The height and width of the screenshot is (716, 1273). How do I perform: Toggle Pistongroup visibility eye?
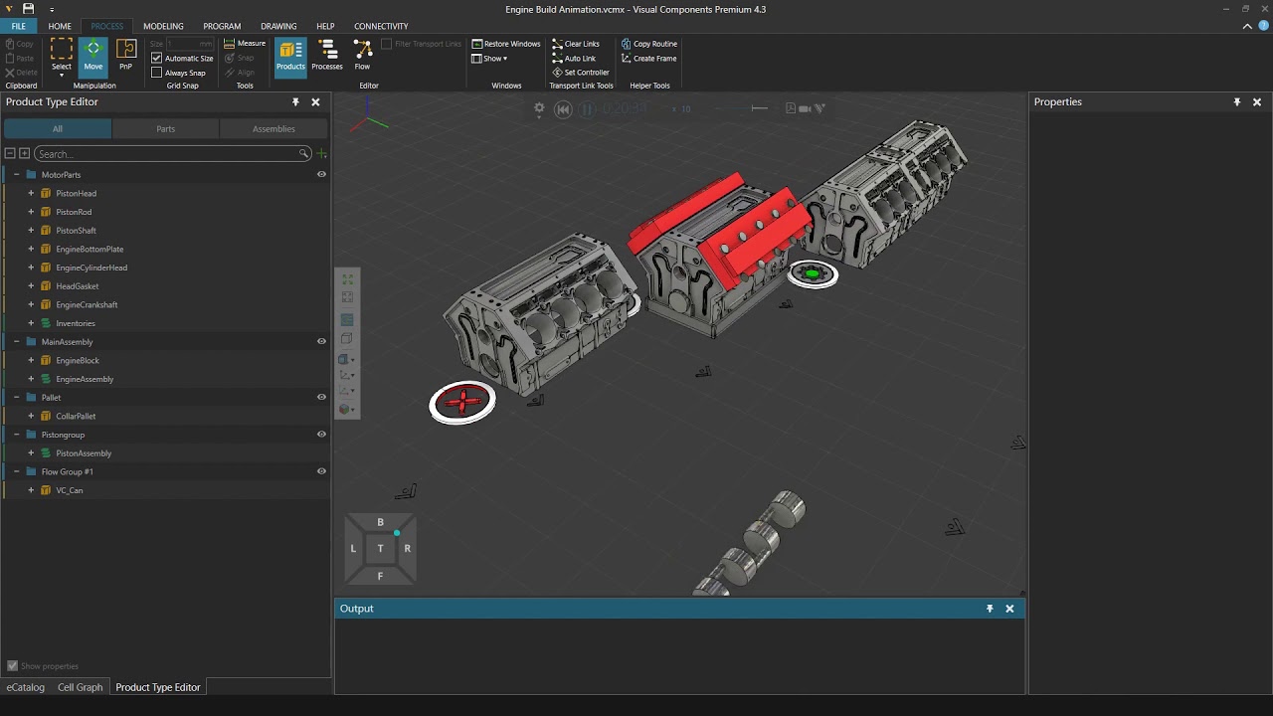click(x=321, y=435)
